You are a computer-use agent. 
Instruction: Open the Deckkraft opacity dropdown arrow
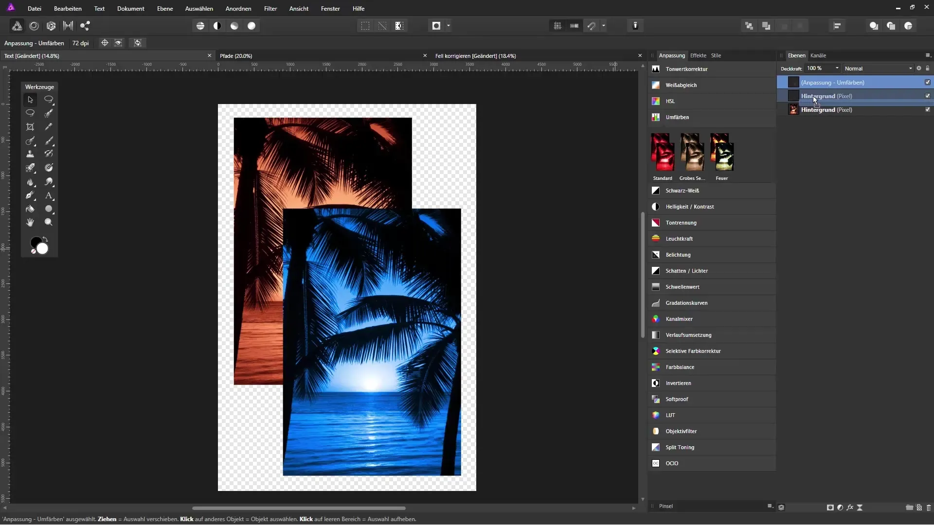[837, 69]
